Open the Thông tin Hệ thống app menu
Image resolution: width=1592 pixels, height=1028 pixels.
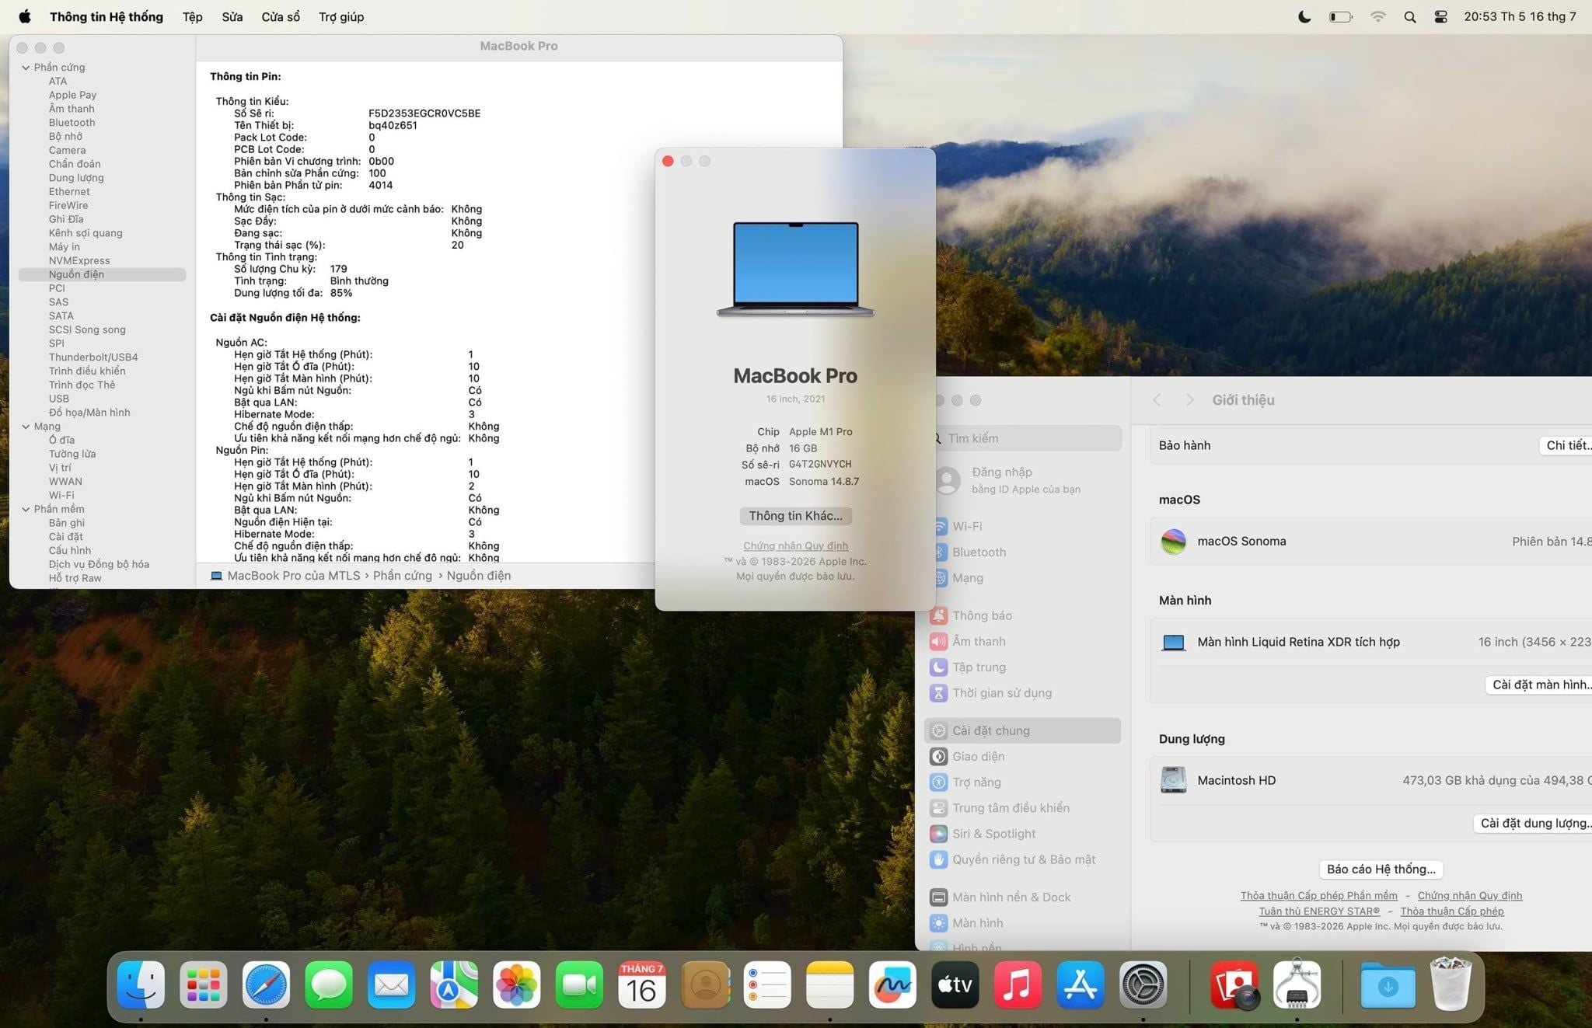106,16
